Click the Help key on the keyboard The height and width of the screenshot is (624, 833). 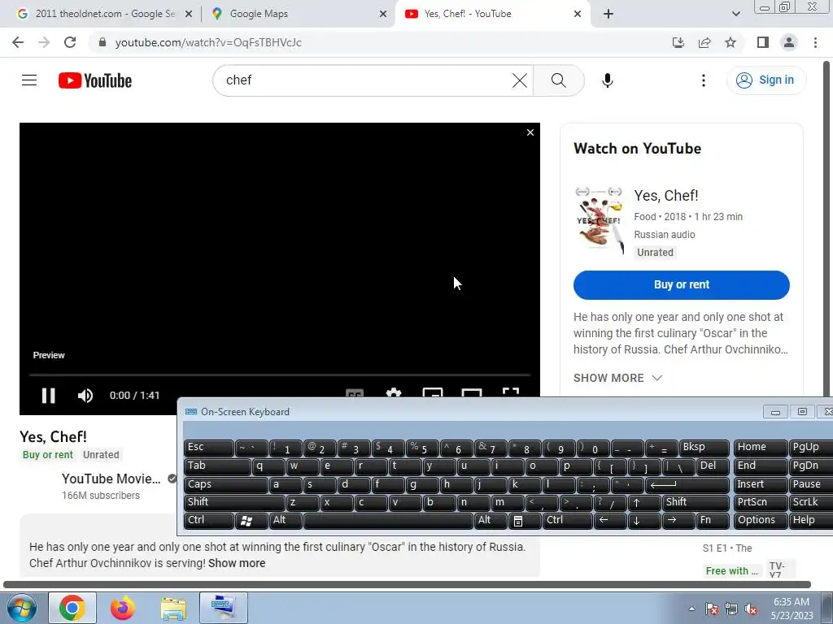click(x=811, y=521)
